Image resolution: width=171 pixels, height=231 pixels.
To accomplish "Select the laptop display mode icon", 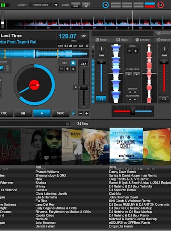I will pos(76,5).
